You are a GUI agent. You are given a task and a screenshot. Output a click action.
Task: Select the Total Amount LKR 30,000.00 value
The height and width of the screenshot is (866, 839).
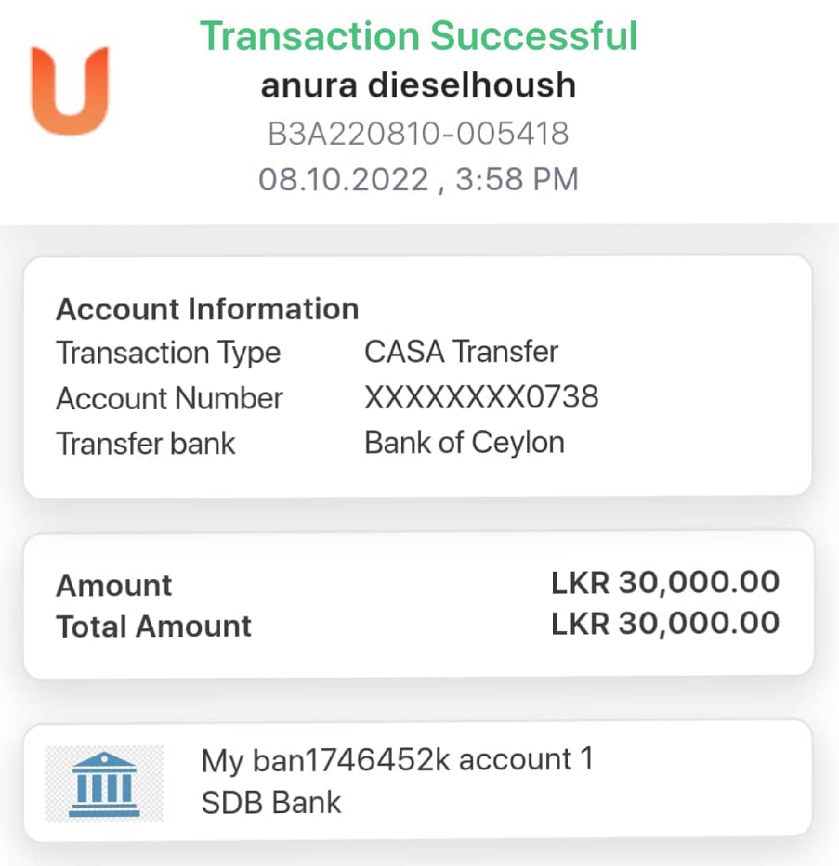(x=665, y=624)
